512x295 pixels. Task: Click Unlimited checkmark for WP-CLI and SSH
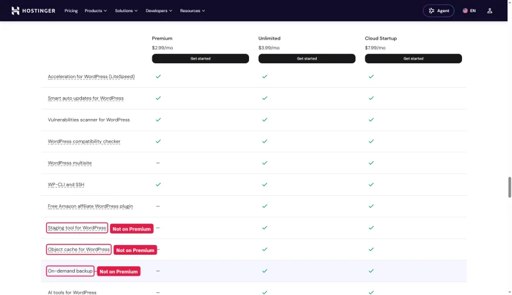[x=264, y=184]
